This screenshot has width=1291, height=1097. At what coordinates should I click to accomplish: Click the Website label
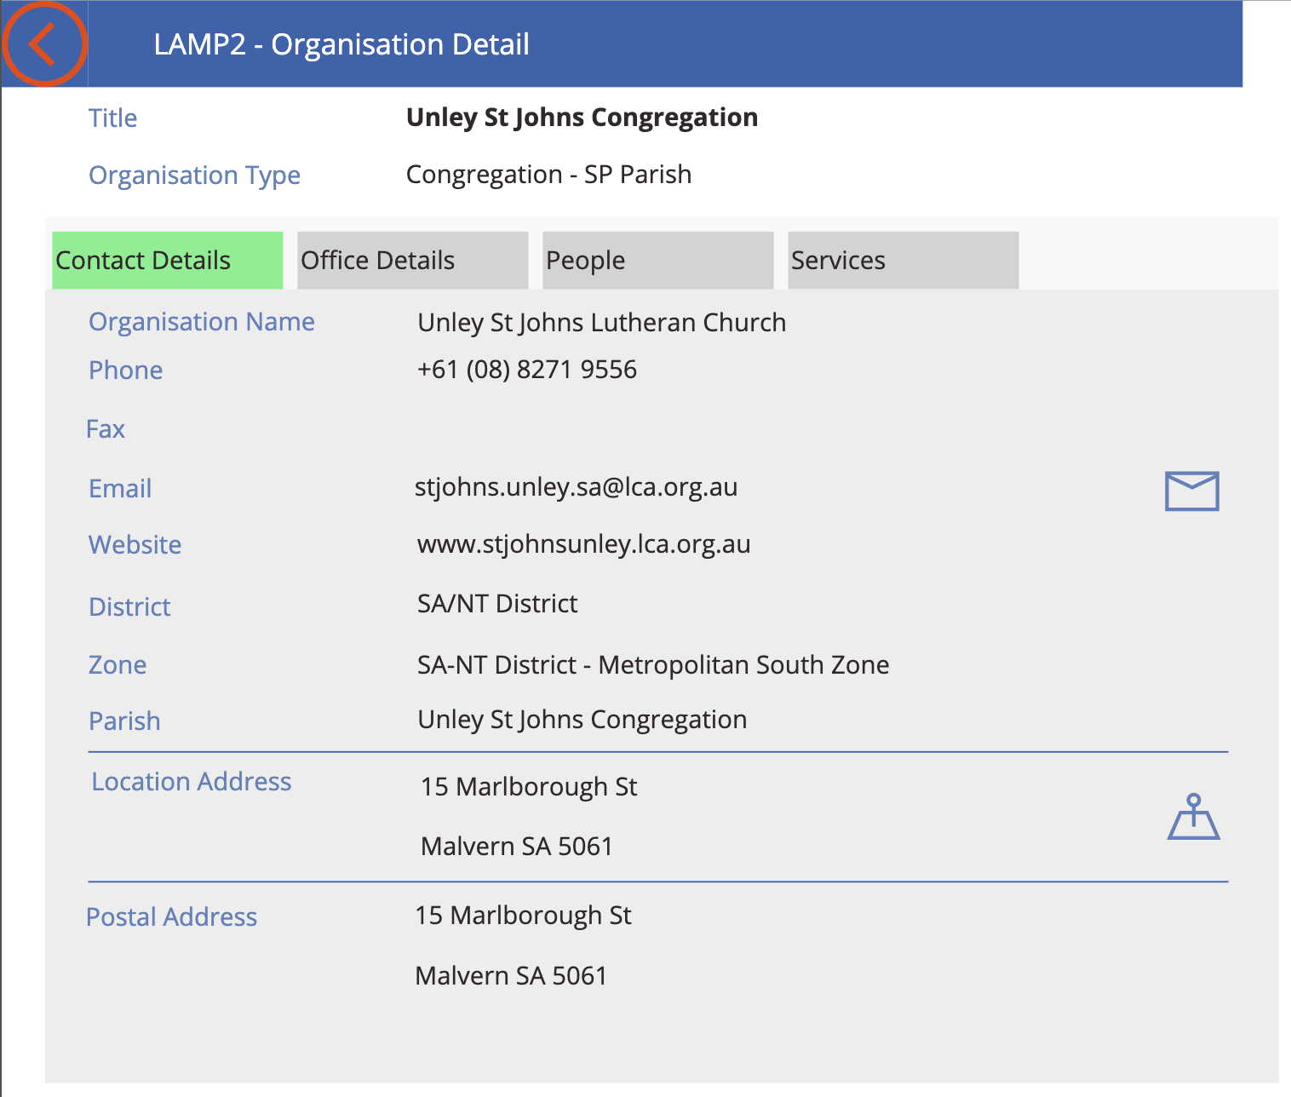tap(135, 545)
